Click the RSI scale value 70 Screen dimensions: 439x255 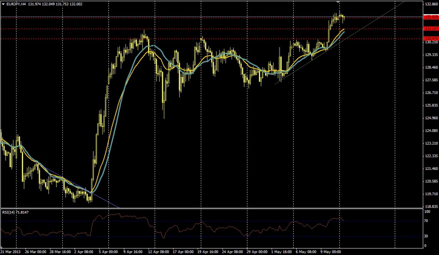coord(427,221)
